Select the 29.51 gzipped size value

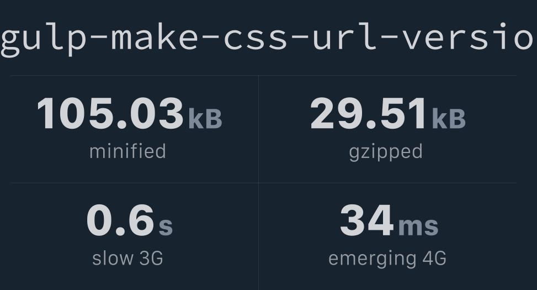tap(369, 113)
